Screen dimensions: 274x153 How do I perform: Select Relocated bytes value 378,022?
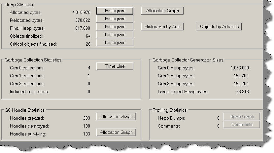coord(83,20)
